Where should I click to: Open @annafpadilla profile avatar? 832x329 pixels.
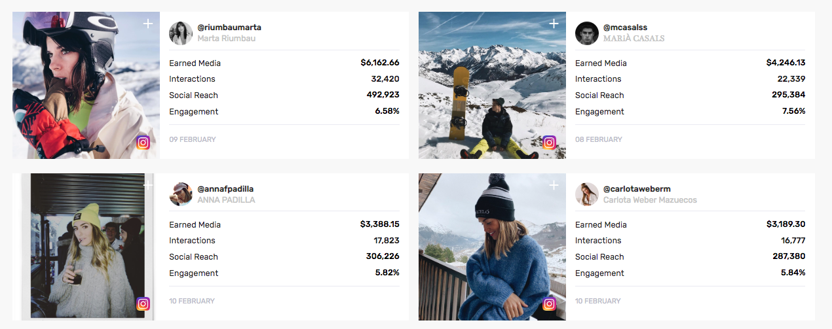point(181,194)
